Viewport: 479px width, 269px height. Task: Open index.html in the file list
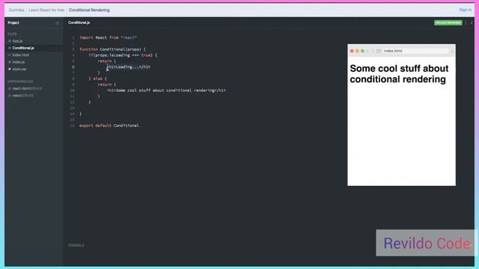[x=21, y=55]
